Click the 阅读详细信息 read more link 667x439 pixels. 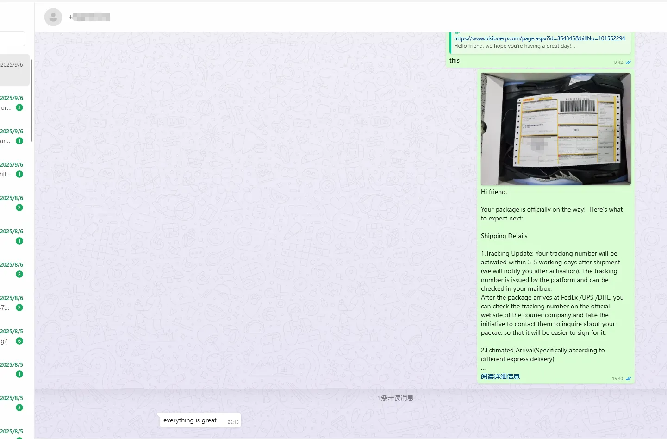tap(500, 376)
